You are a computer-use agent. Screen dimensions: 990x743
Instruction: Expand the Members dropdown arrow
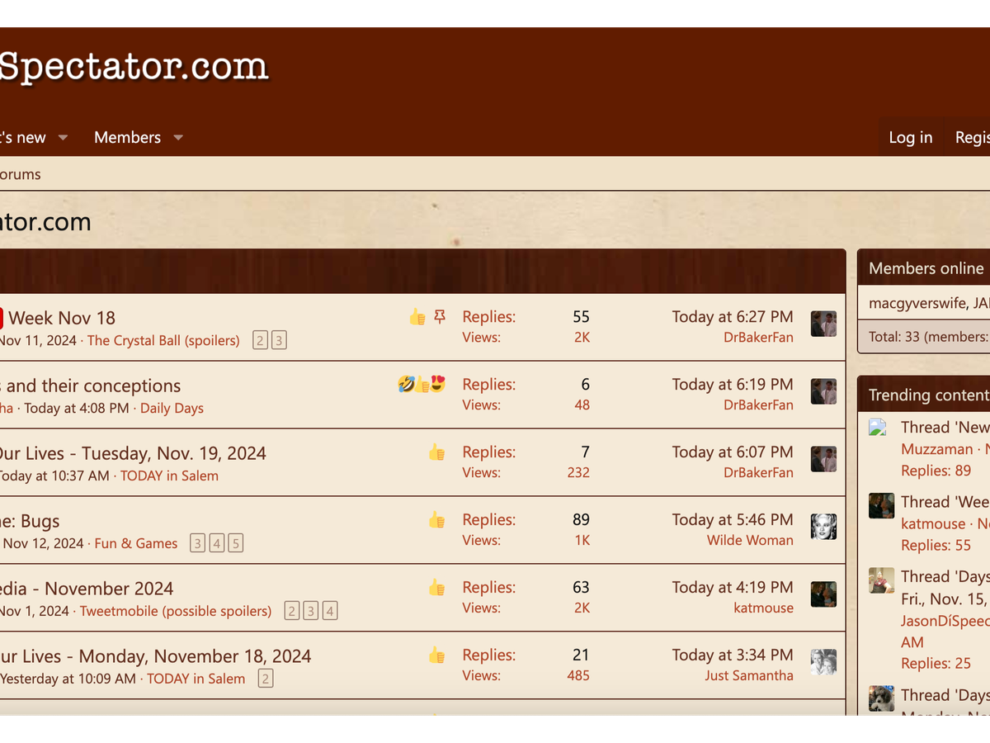[x=178, y=138]
